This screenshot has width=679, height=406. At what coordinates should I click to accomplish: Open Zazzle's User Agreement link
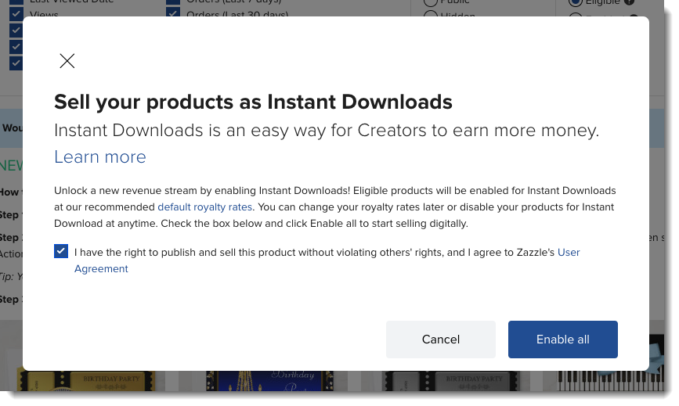coord(327,260)
